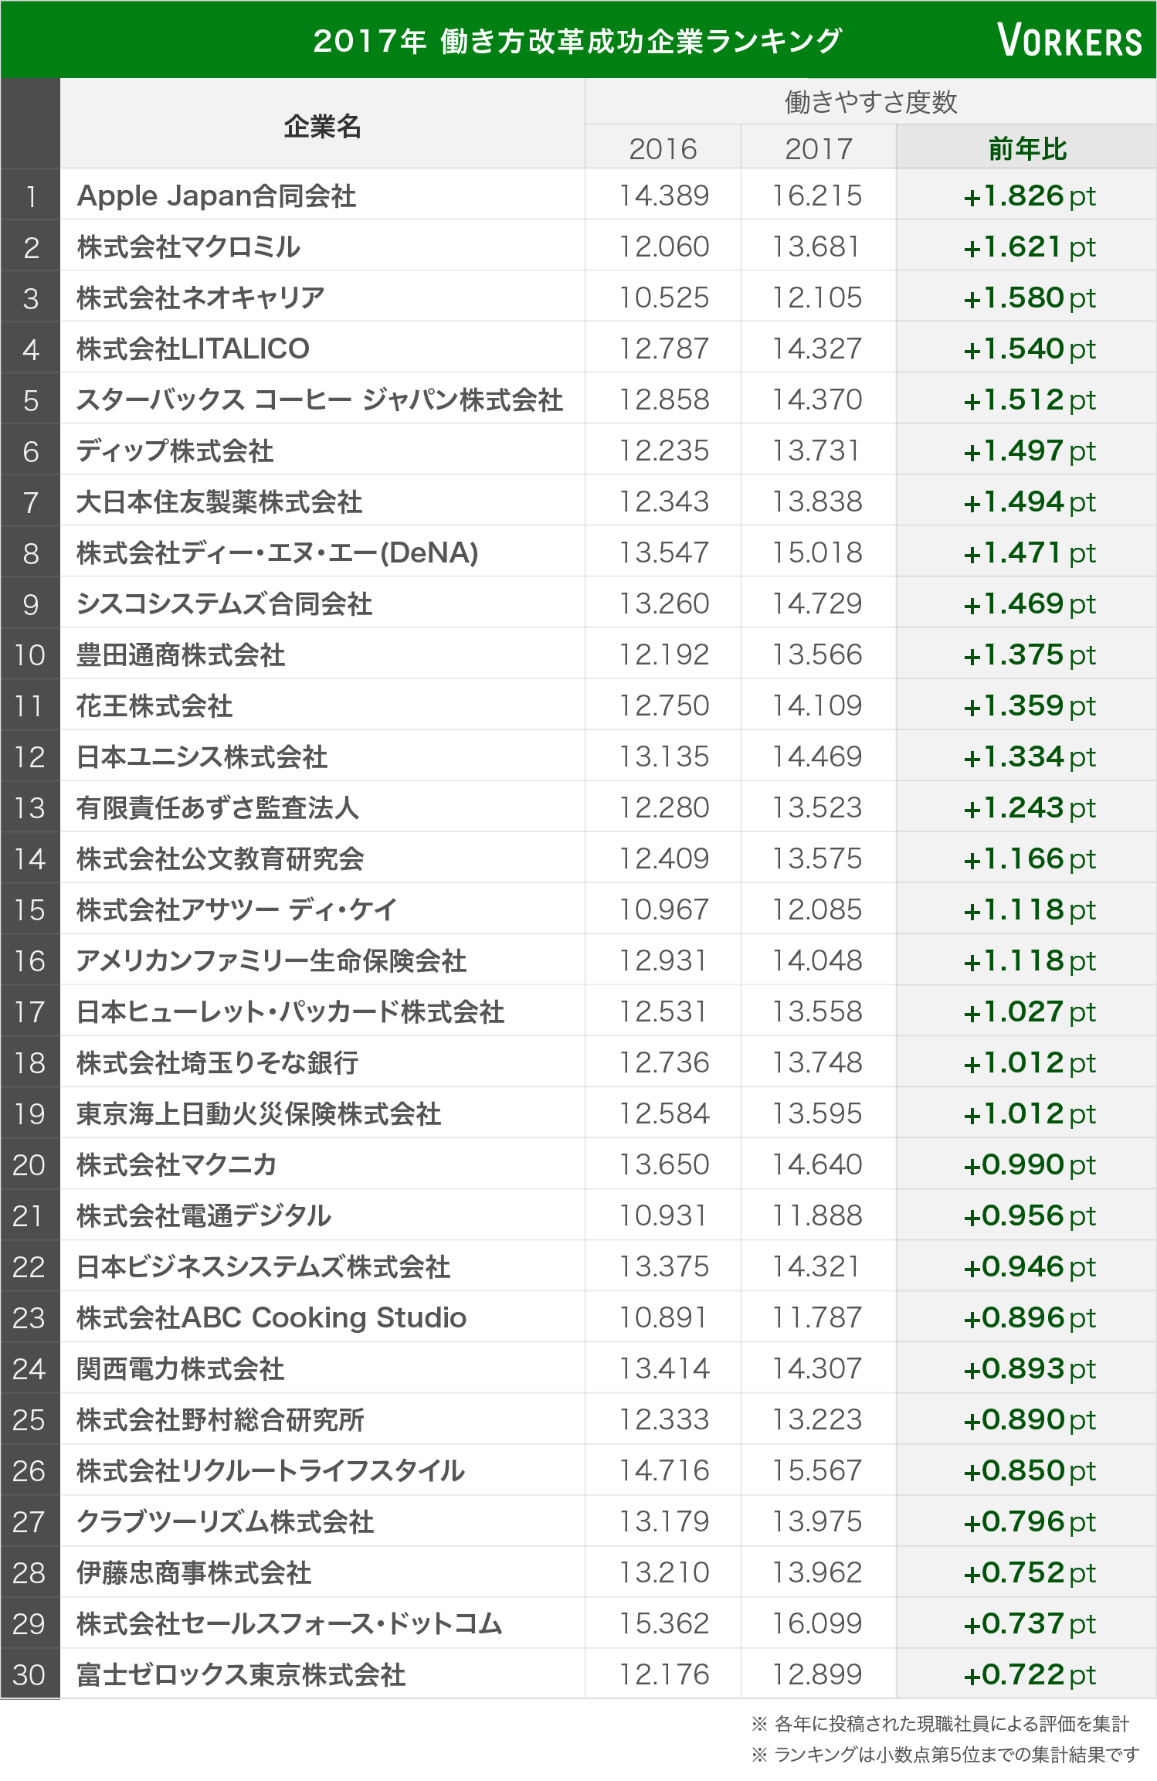
Task: Select '豊田通商株式会社' company name
Action: (181, 655)
